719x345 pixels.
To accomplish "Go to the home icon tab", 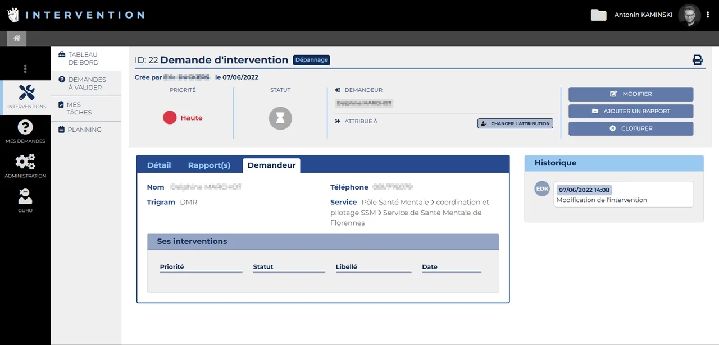I will tap(17, 38).
